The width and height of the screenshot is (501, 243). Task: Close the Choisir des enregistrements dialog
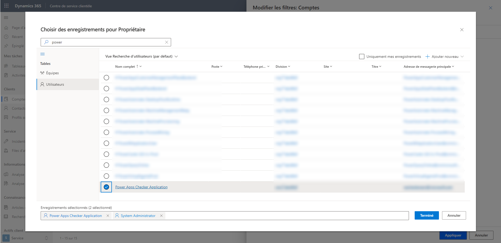point(462,30)
